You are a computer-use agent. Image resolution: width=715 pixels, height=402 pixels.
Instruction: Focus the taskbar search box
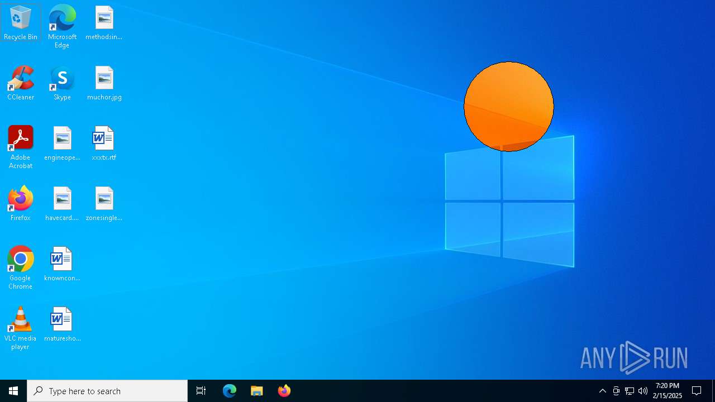pyautogui.click(x=107, y=391)
